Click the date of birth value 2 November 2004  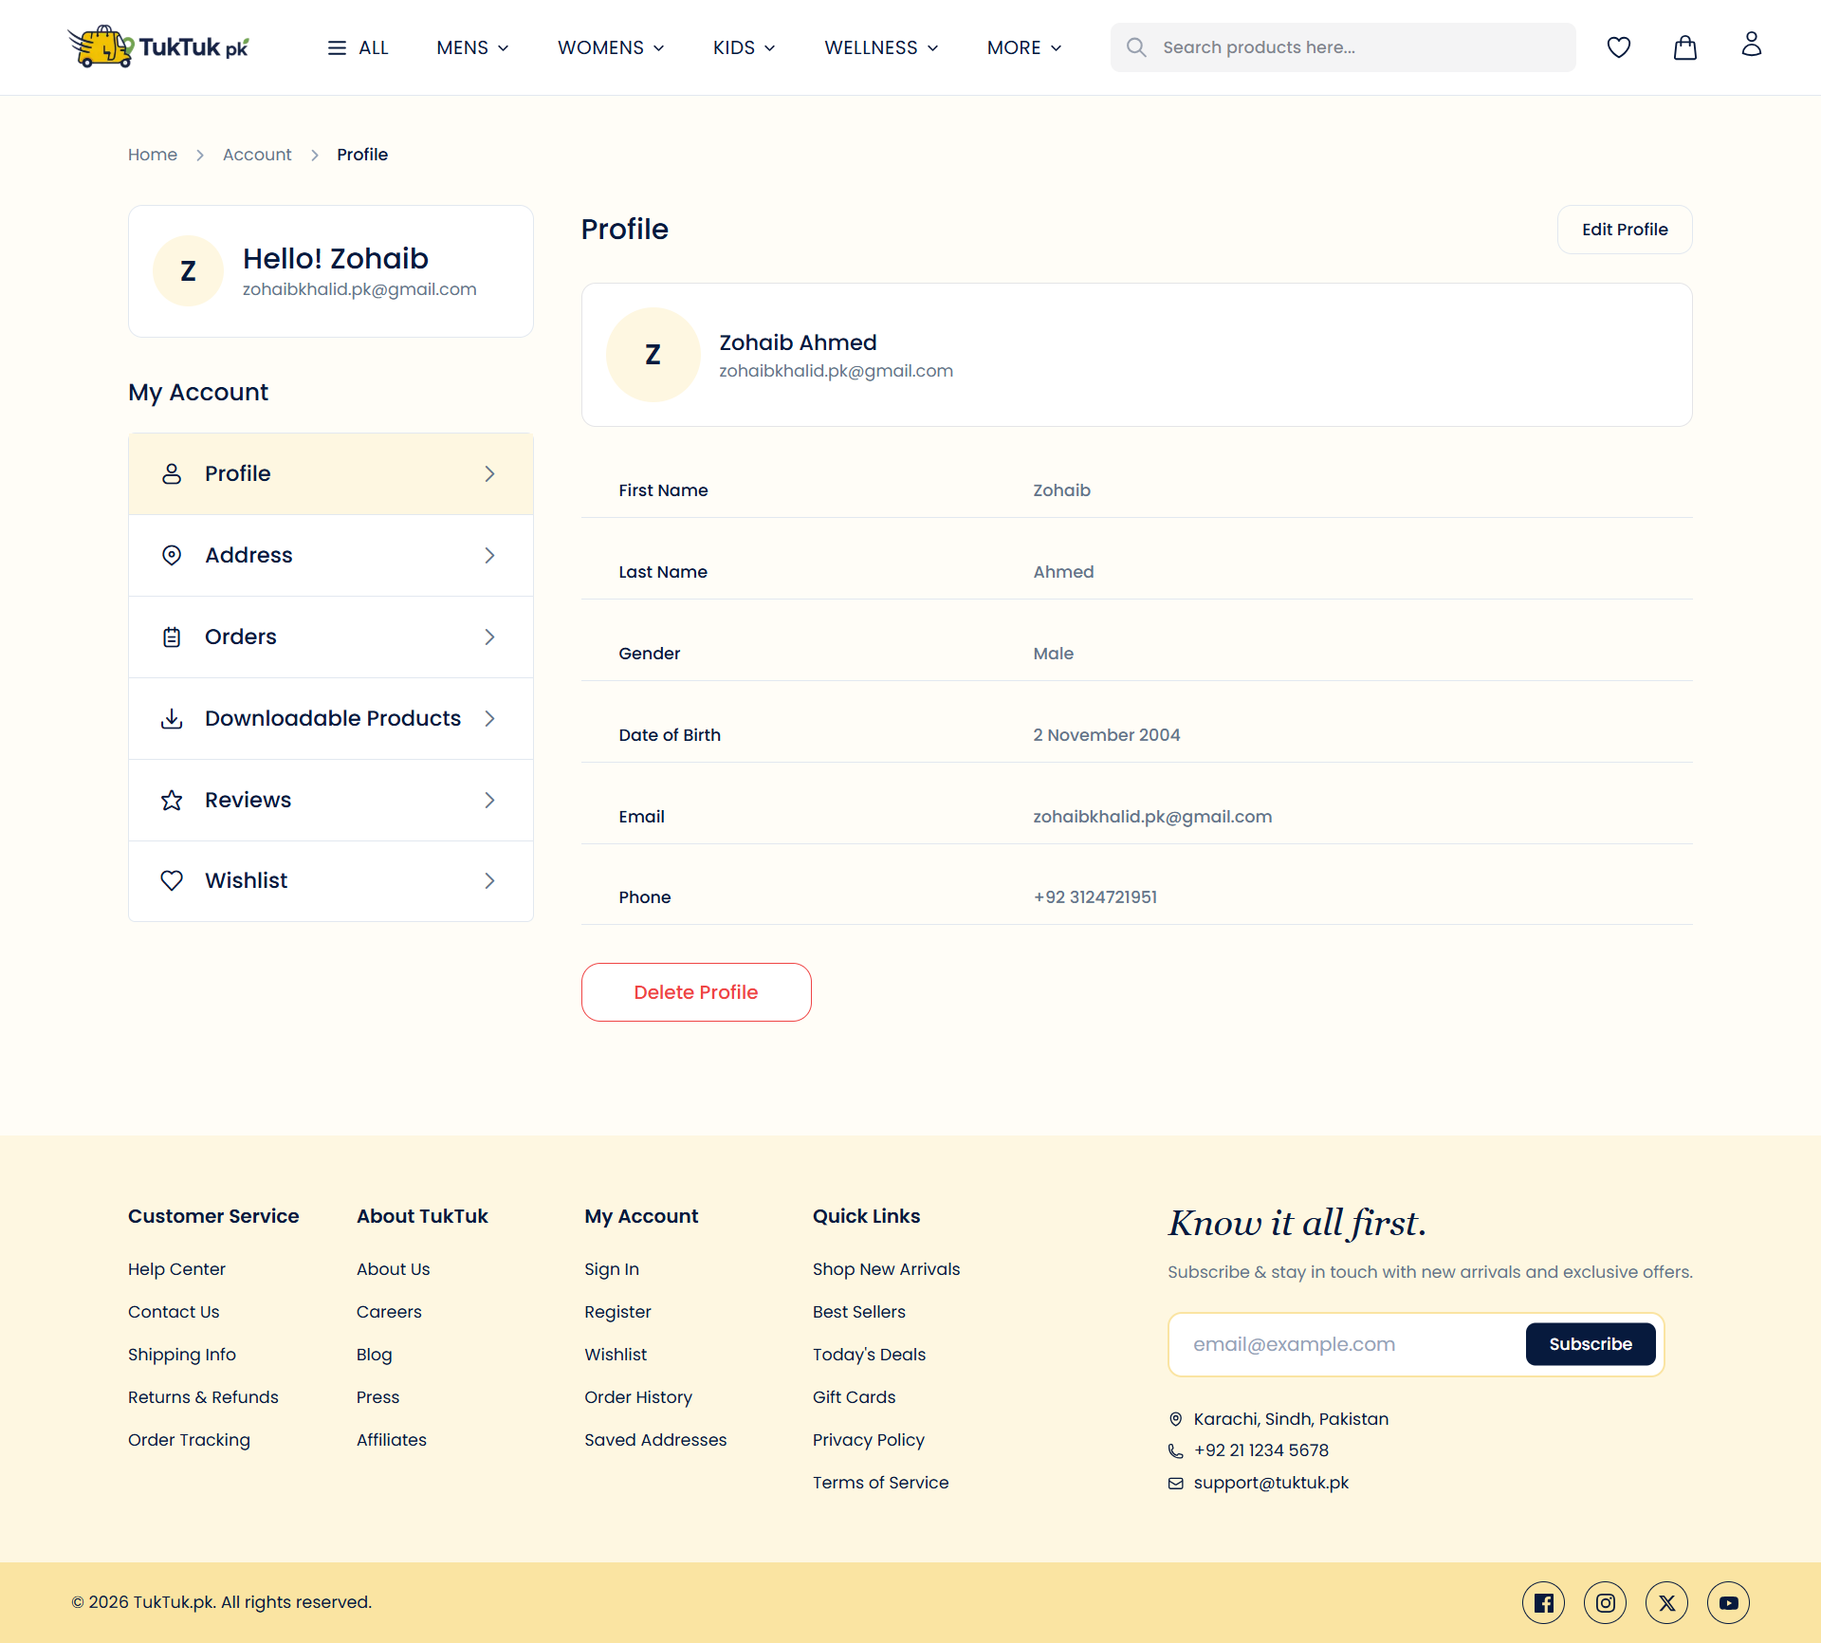1106,735
